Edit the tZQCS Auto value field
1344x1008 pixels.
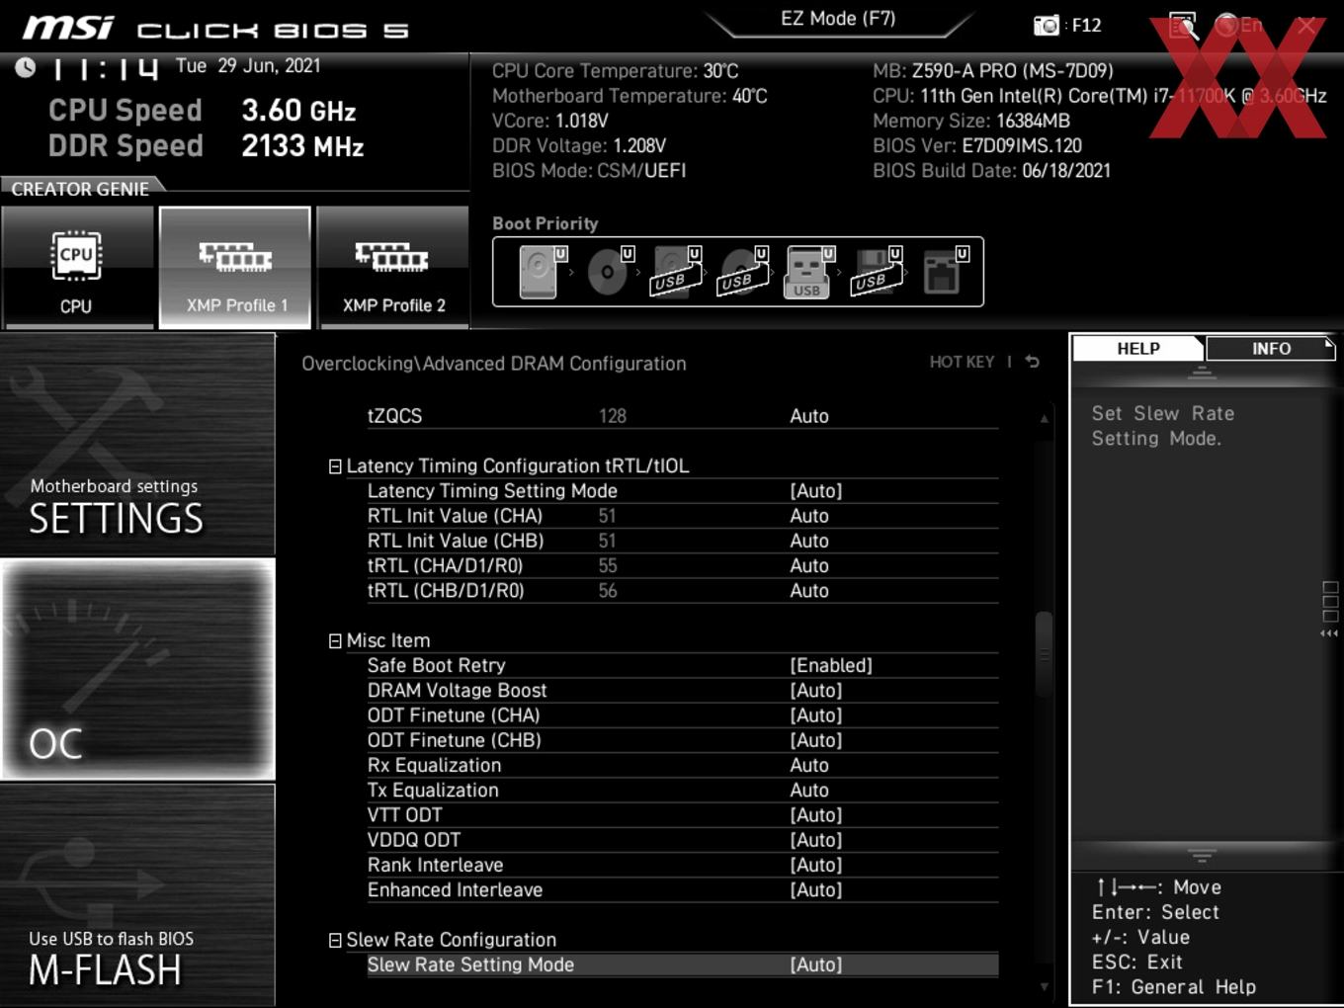pyautogui.click(x=809, y=417)
